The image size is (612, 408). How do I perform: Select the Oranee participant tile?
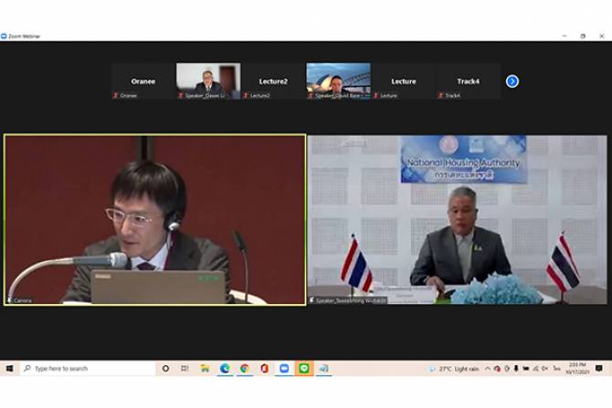click(143, 81)
